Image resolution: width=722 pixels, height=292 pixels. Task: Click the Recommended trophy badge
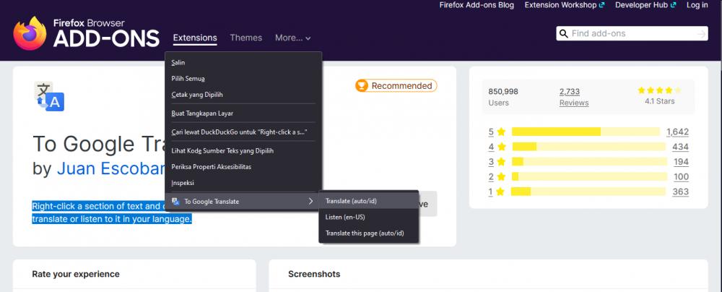[x=396, y=86]
